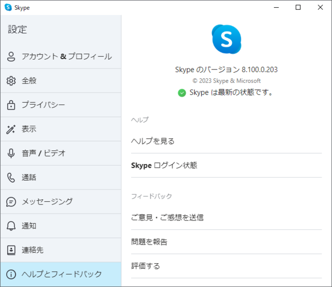Select the メッセージング settings tab
Image resolution: width=332 pixels, height=287 pixels.
(x=61, y=202)
